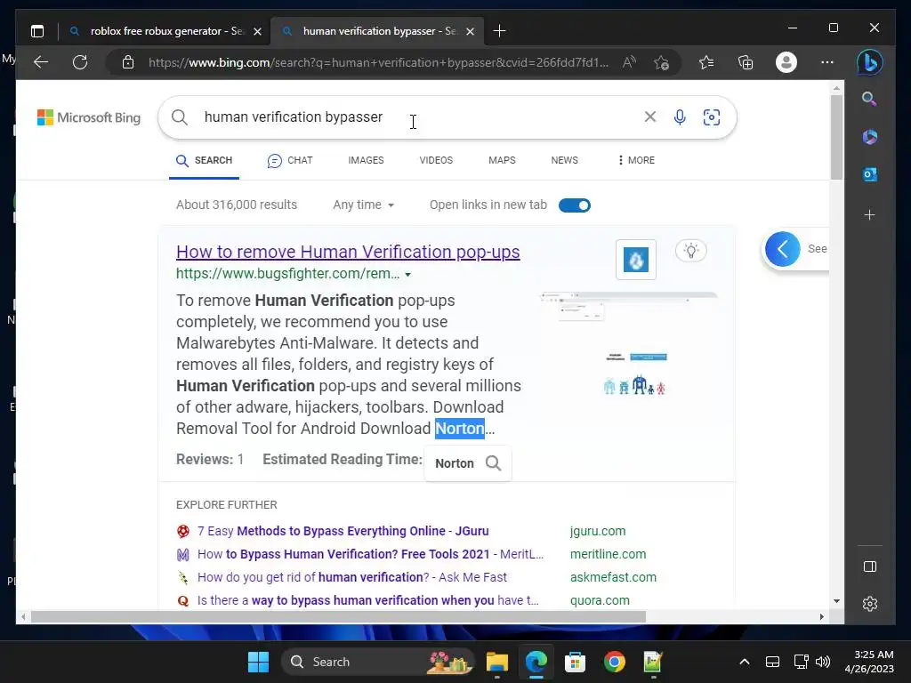911x683 pixels.
Task: Show hidden system tray icons chevron
Action: 745,662
